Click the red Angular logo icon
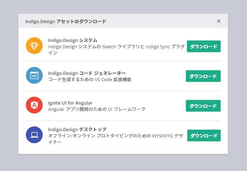Image resolution: width=247 pixels, height=171 pixels. [34, 105]
